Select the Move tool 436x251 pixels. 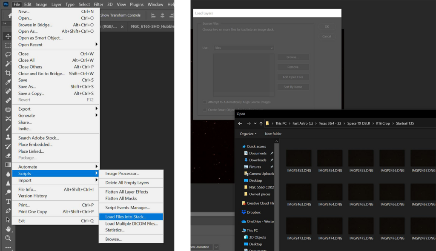click(x=8, y=36)
